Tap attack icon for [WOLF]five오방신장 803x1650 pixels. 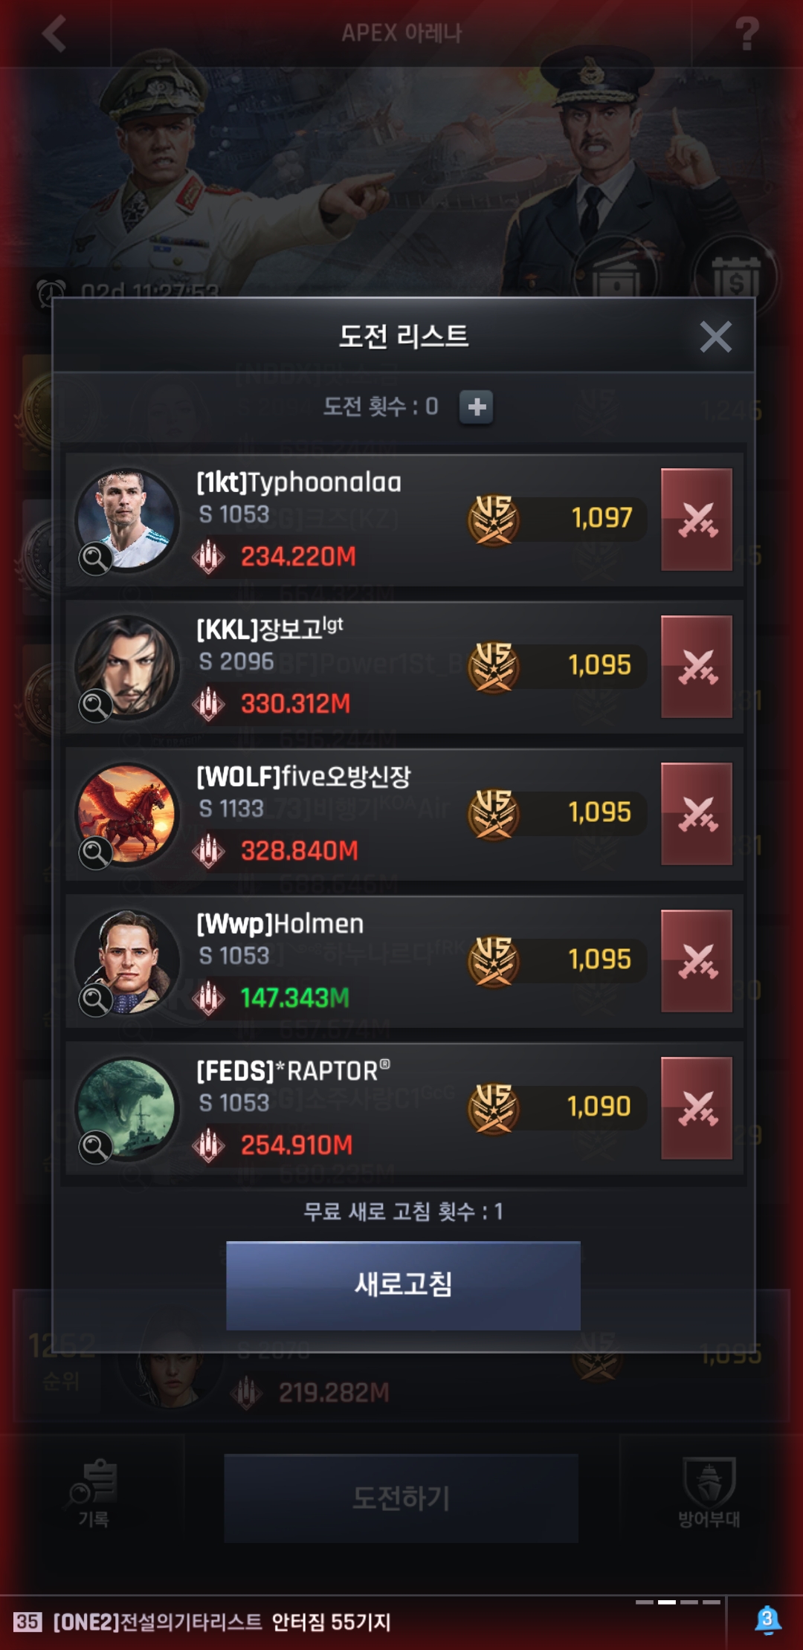[697, 814]
